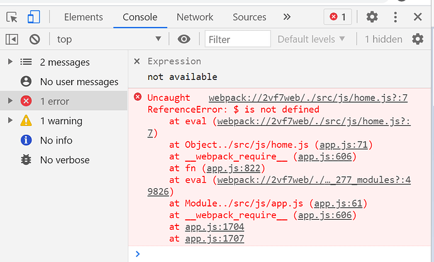Image resolution: width=434 pixels, height=262 pixels.
Task: Click the red error count badge
Action: [338, 17]
